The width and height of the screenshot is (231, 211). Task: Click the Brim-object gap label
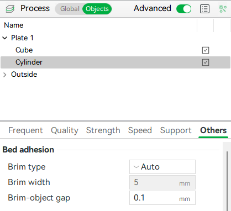pyautogui.click(x=39, y=198)
